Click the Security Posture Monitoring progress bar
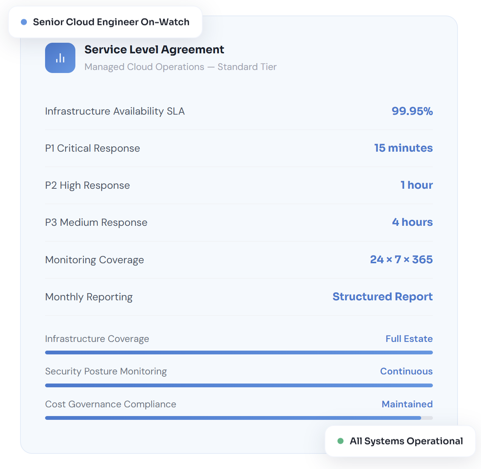 click(x=239, y=385)
